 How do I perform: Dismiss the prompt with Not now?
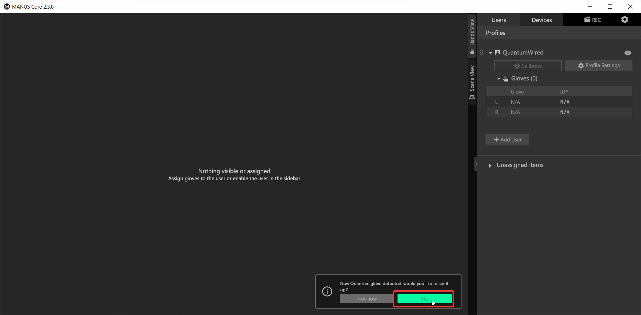[367, 299]
